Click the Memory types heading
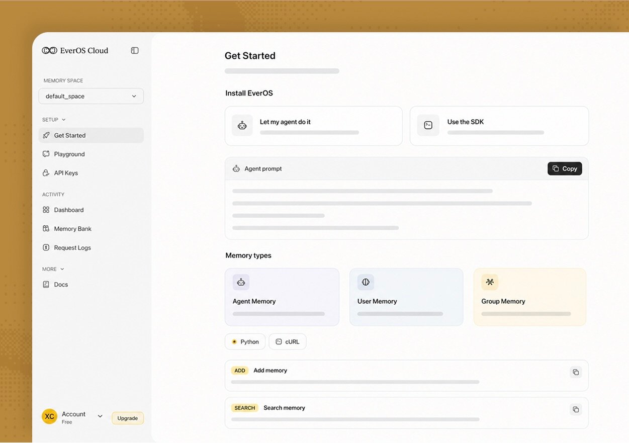 click(x=248, y=255)
